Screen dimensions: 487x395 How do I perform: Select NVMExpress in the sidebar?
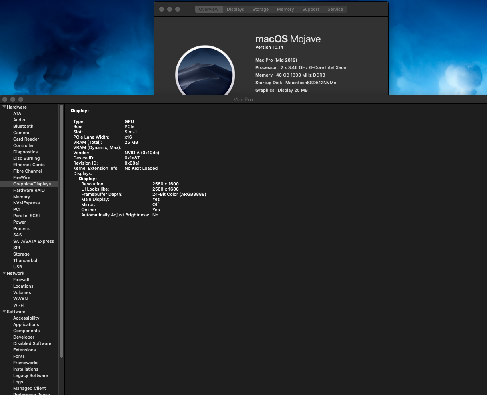tap(26, 203)
